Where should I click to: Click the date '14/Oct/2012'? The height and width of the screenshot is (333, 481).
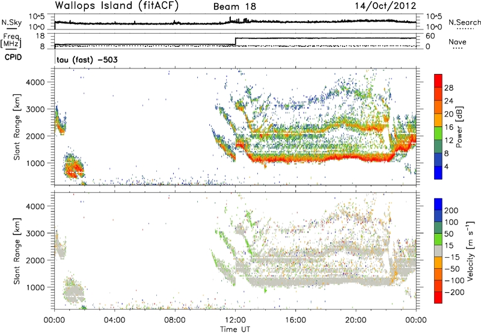tap(385, 6)
